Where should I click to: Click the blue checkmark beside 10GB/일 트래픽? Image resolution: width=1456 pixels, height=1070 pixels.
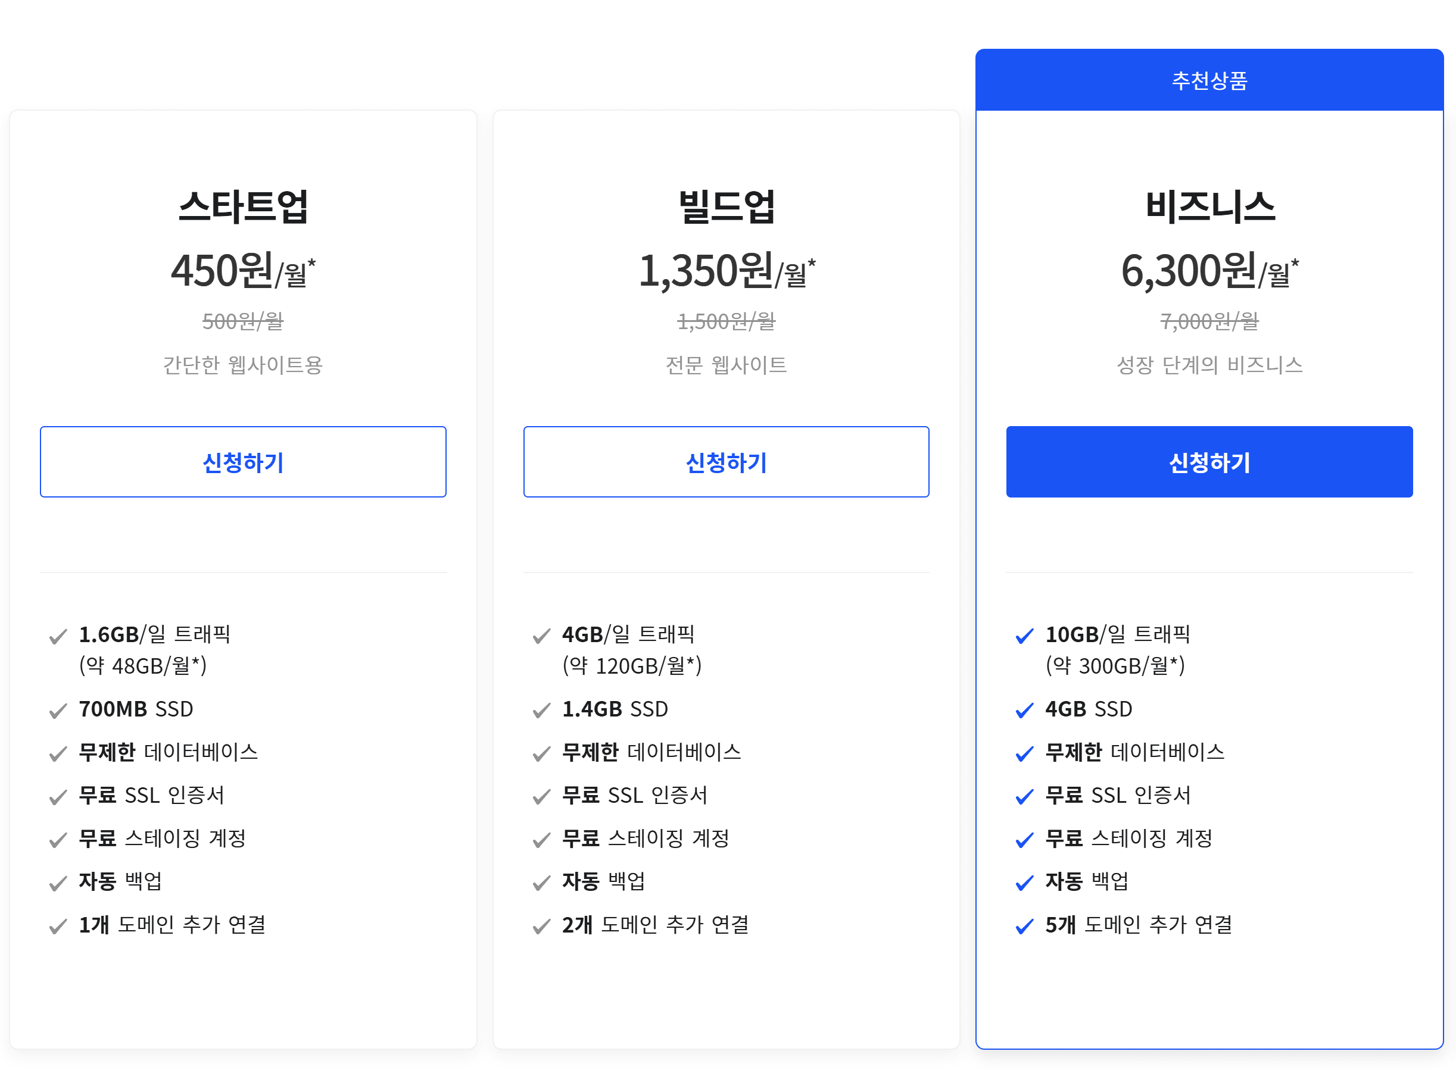1024,637
